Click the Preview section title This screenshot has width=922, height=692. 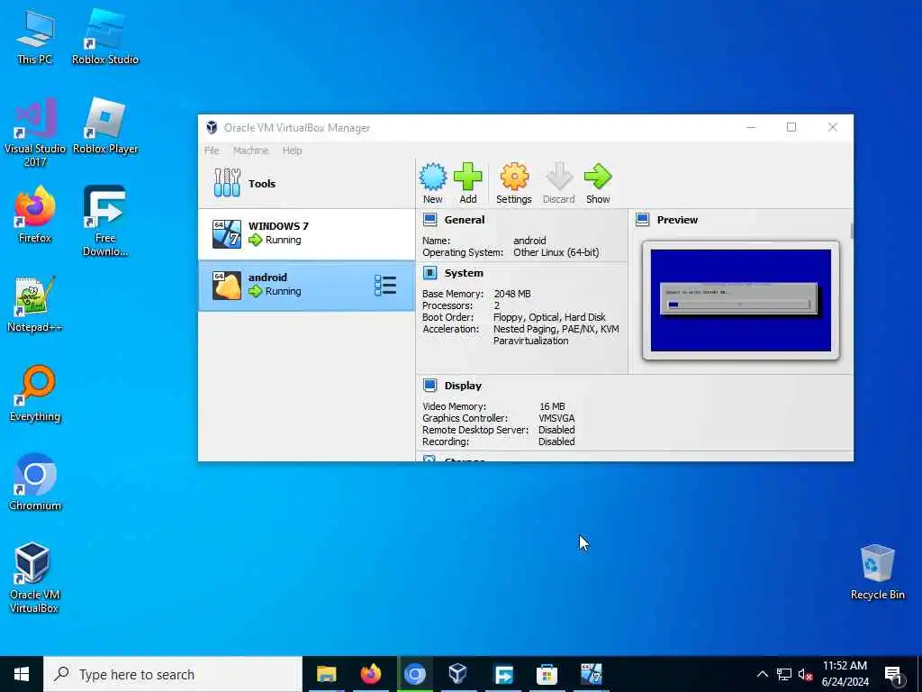tap(677, 220)
